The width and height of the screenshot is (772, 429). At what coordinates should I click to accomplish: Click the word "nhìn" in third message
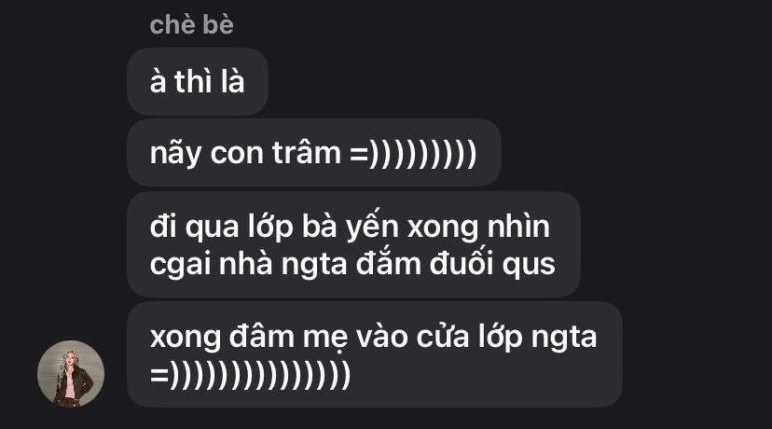tap(518, 227)
